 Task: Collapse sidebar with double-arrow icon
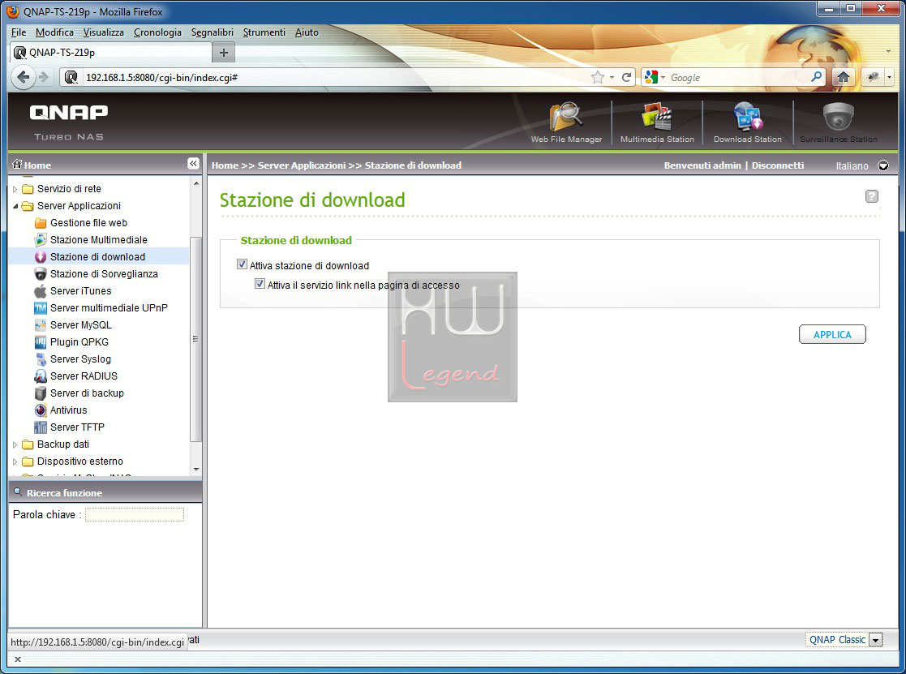point(193,164)
